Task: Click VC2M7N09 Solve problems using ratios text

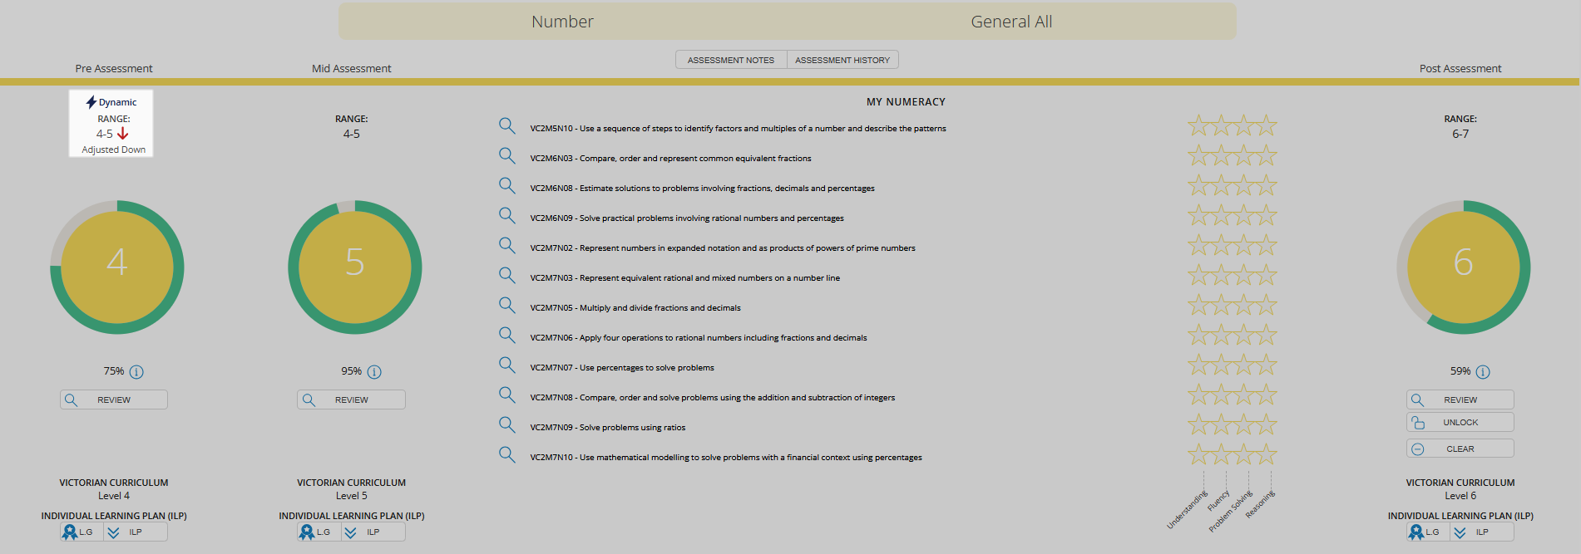Action: (608, 428)
